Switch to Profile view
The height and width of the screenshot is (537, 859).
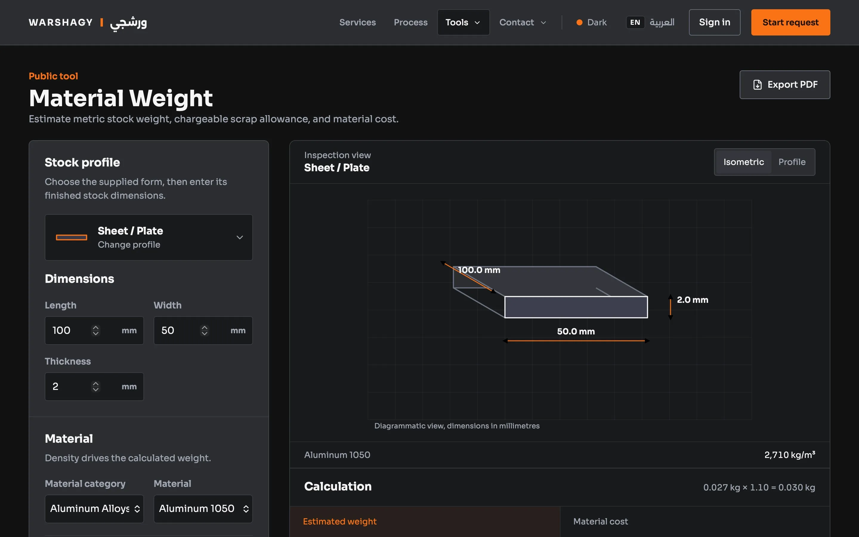[792, 162]
